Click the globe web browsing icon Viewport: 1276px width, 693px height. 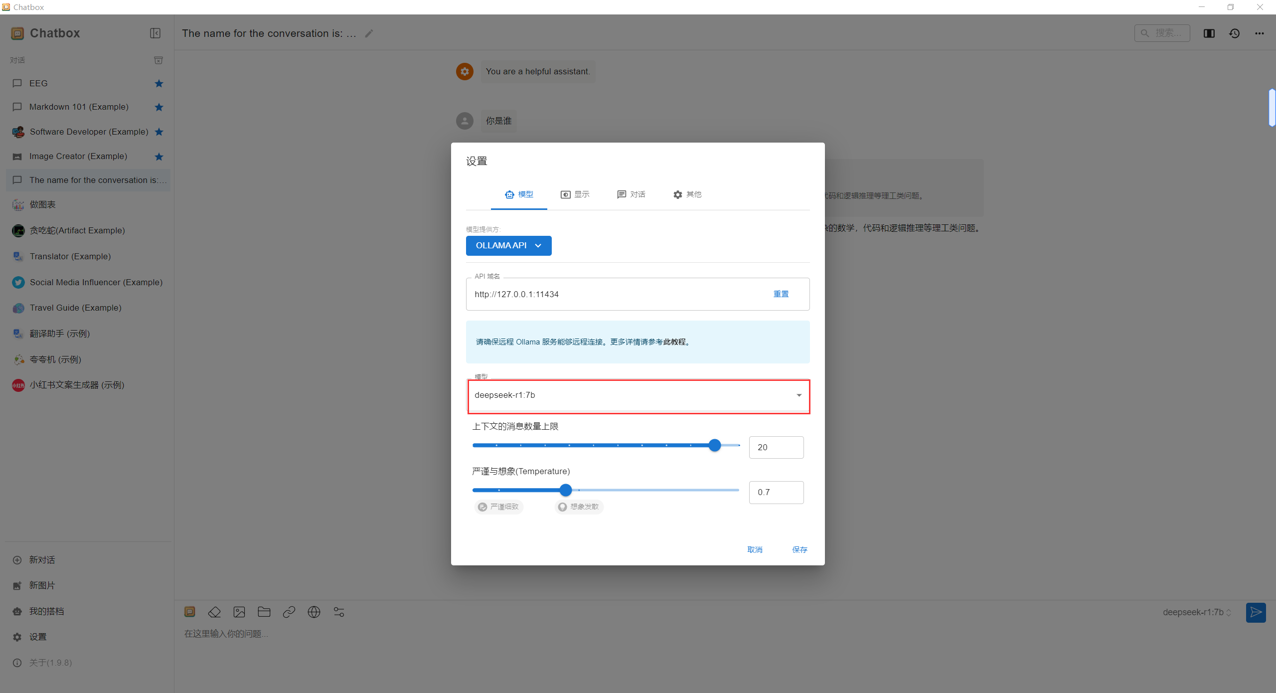click(314, 612)
